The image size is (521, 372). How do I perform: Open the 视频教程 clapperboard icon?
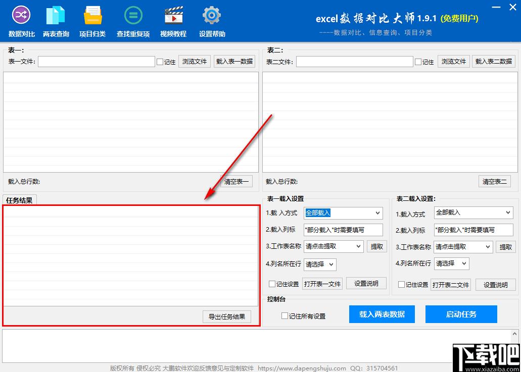[173, 15]
